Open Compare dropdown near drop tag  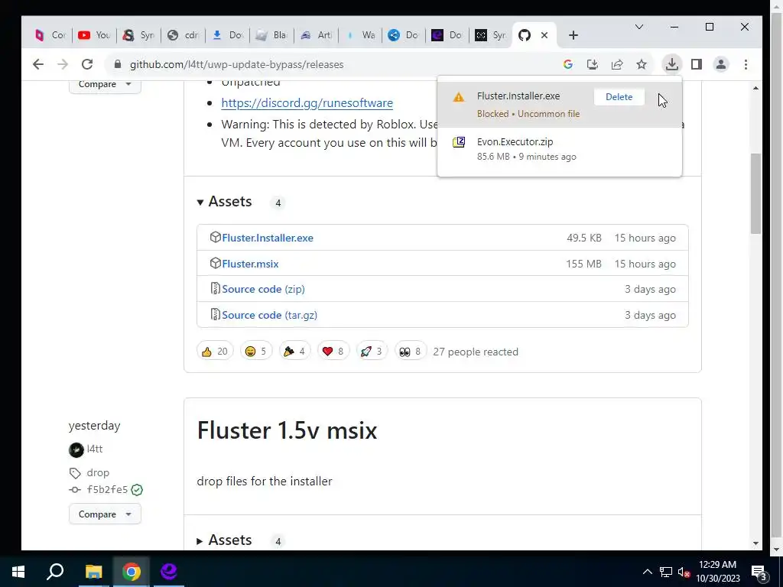coord(105,514)
